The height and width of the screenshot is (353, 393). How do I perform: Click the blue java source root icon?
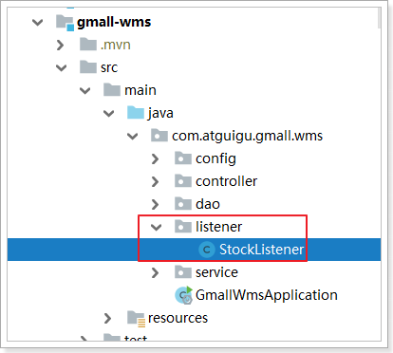(x=136, y=113)
